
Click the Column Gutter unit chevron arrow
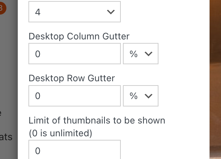(149, 54)
